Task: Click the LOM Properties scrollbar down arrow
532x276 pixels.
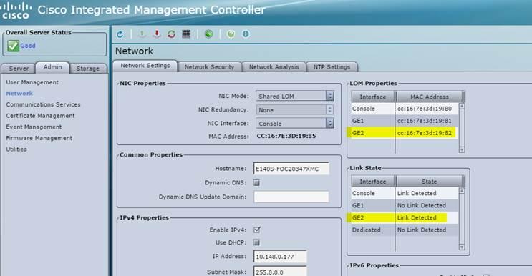Action: click(x=461, y=149)
